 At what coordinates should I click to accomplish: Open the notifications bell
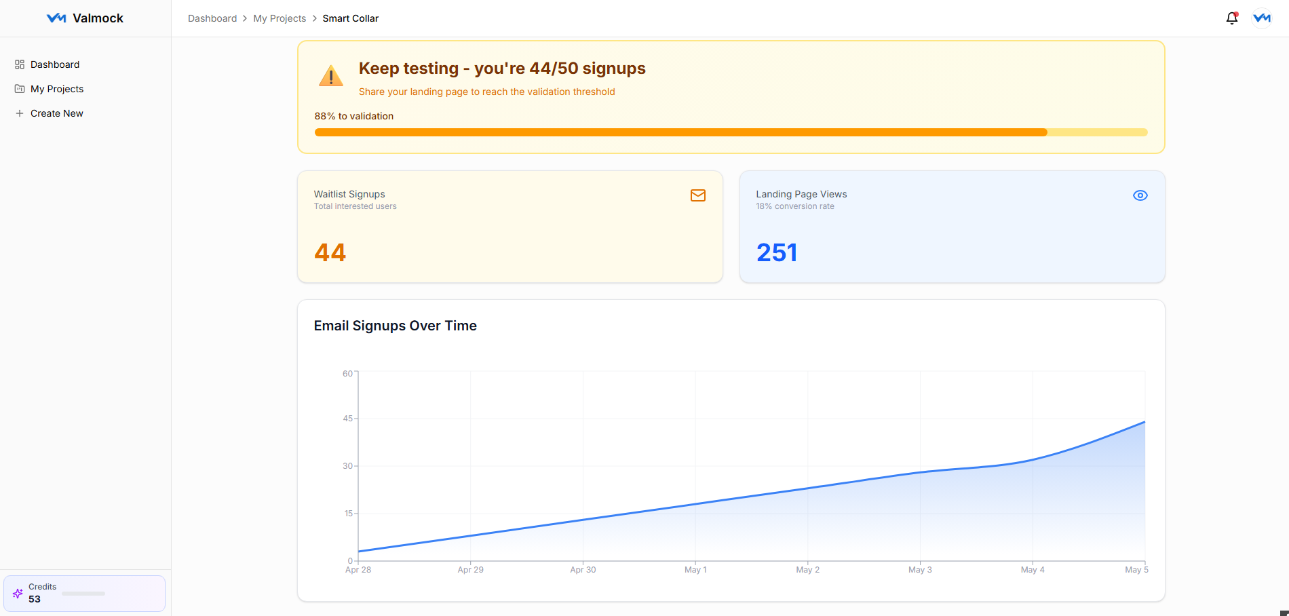click(1232, 18)
